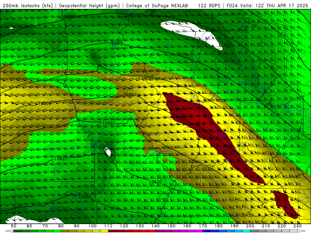Screen dimensions: 311x233
Task: Select the darkest green swatch starting at 50
Action: 17,231
